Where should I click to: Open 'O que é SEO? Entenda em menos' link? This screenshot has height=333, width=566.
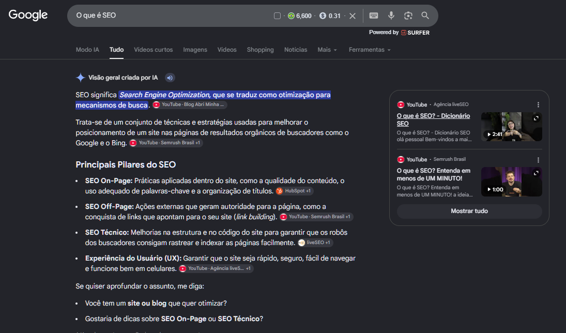tap(434, 174)
